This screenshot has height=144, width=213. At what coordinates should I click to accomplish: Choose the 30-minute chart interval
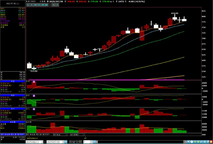[x=43, y=5]
